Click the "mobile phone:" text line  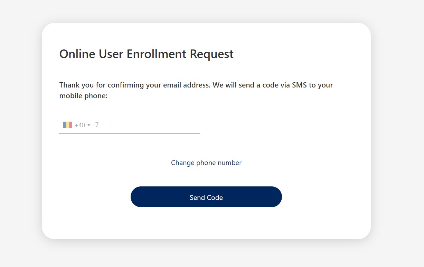[x=83, y=96]
